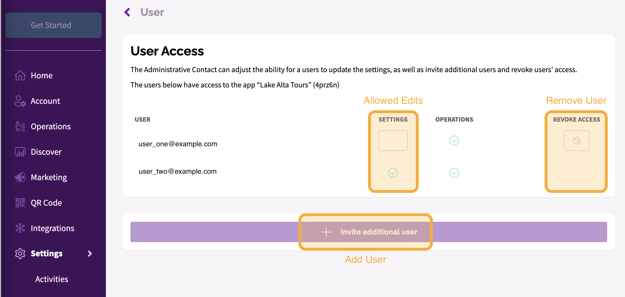Open the Discover bar chart icon
The image size is (625, 297).
(20, 152)
